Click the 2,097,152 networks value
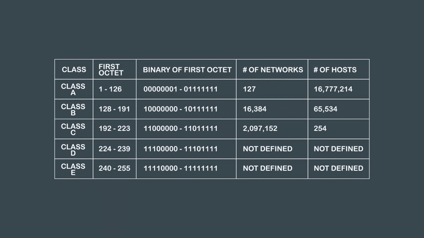This screenshot has width=424, height=238. pyautogui.click(x=260, y=129)
